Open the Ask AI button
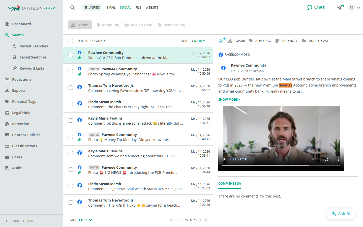 coord(341,214)
